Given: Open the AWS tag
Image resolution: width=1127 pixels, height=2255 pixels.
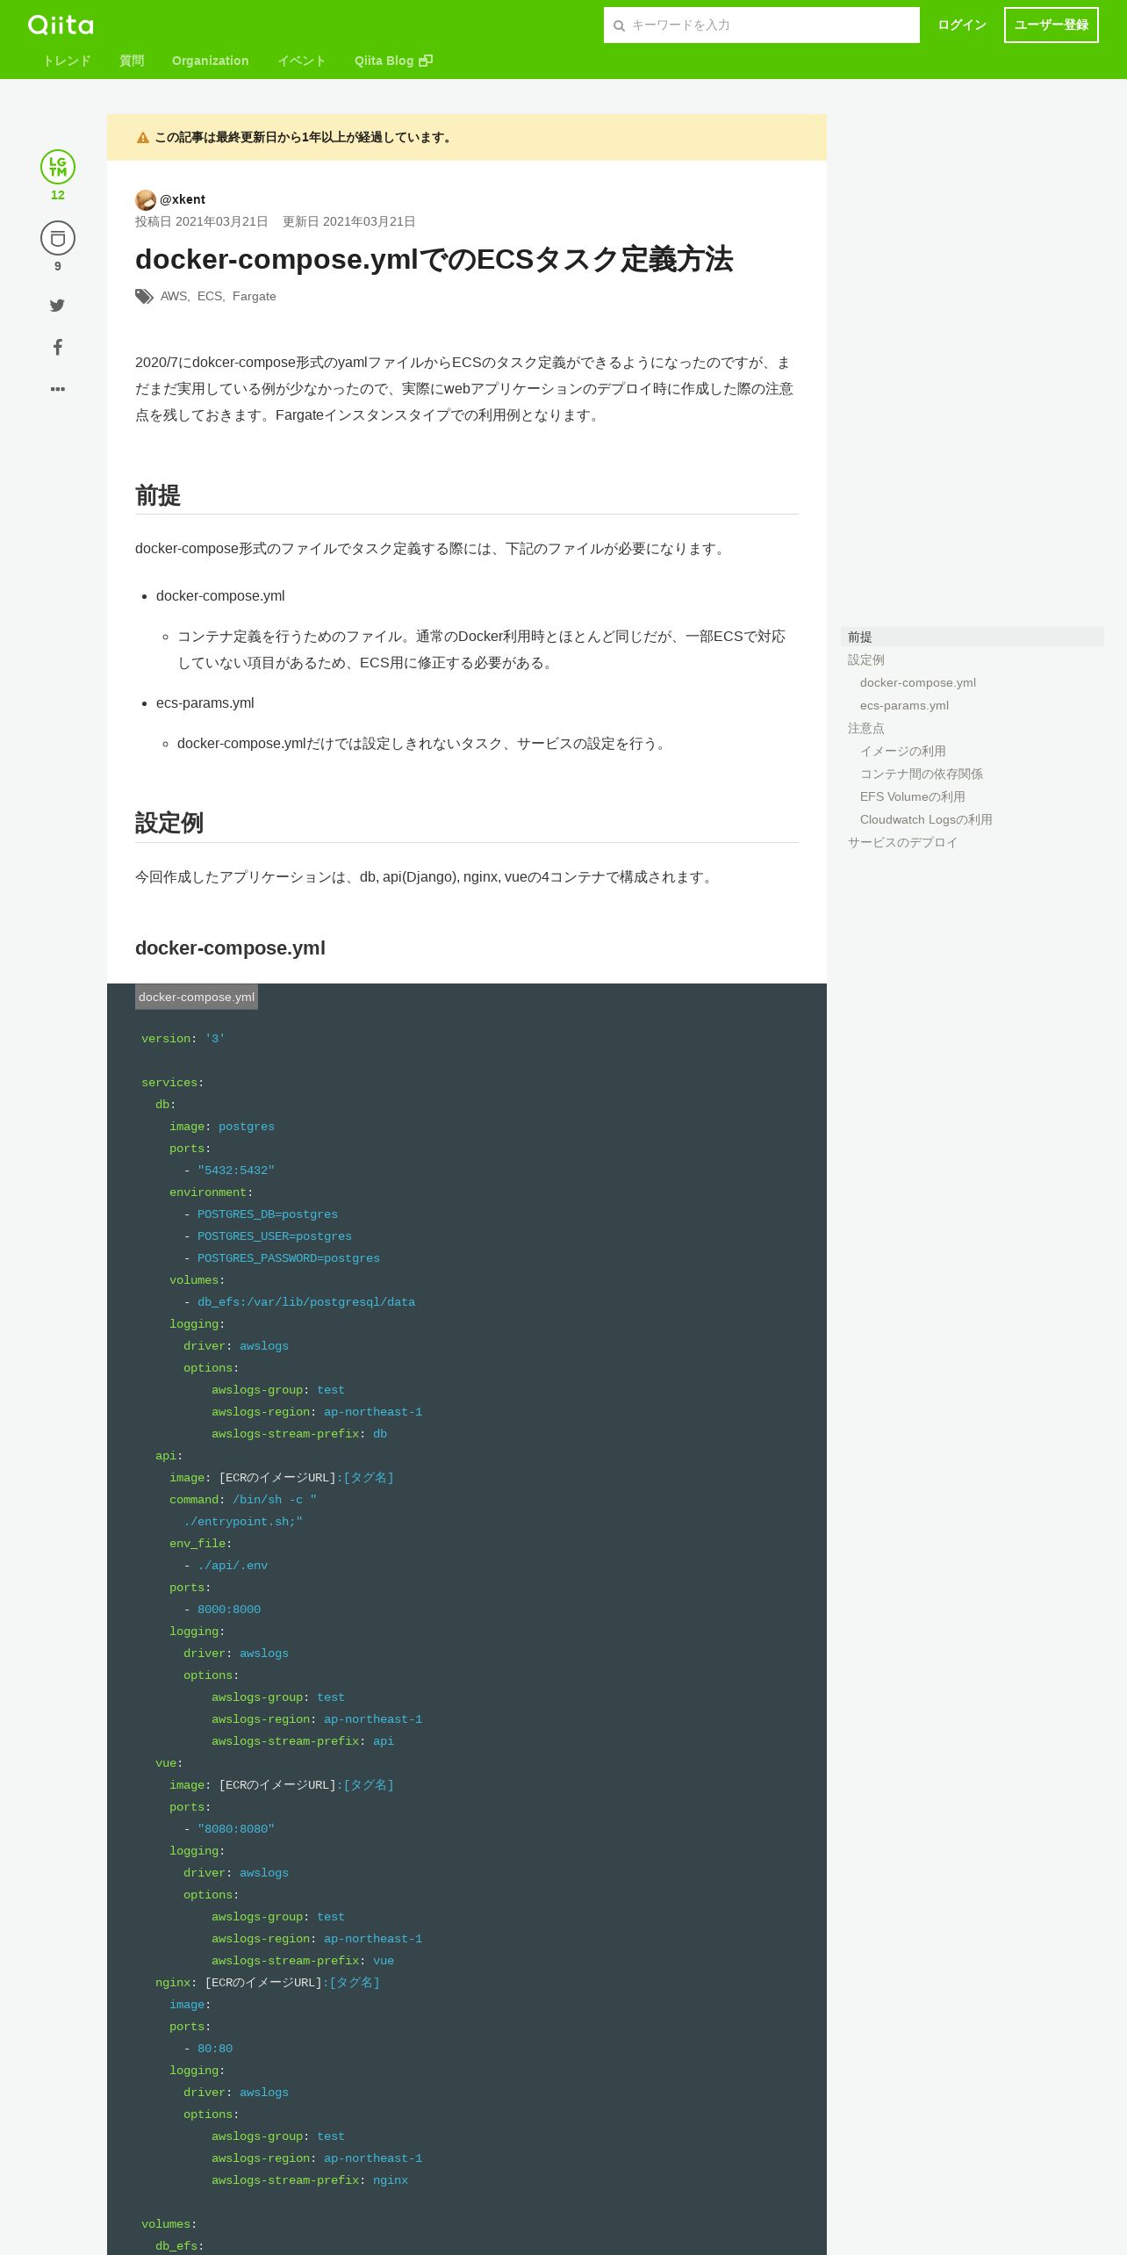Looking at the screenshot, I should tap(174, 297).
